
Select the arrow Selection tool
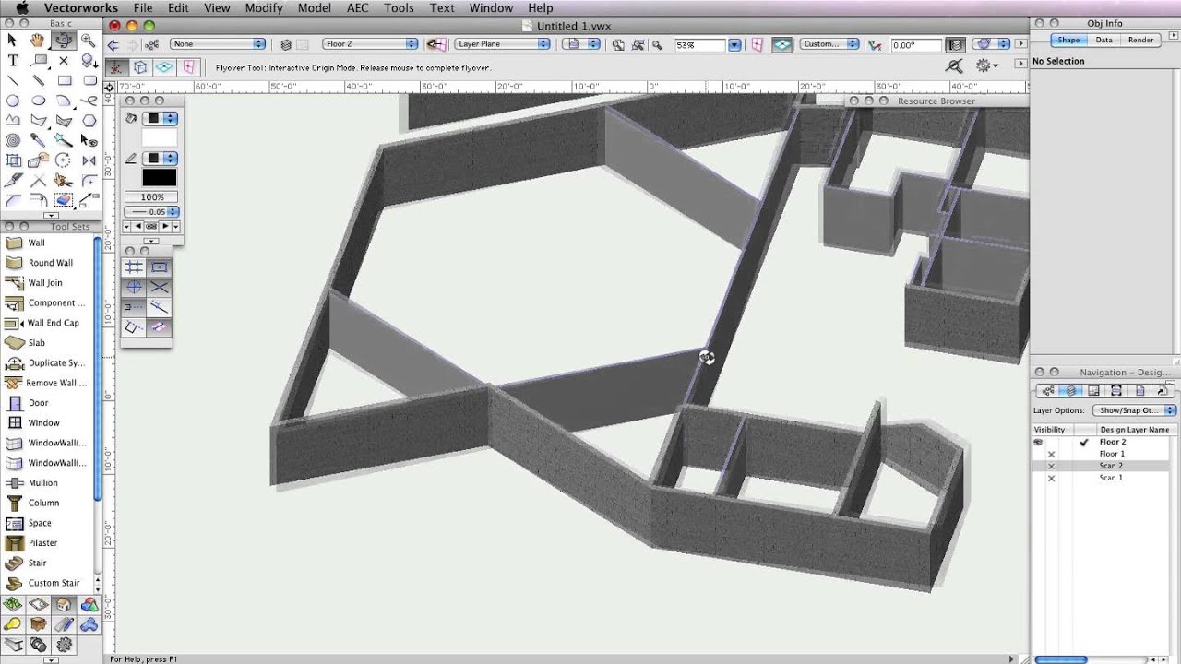coord(13,40)
